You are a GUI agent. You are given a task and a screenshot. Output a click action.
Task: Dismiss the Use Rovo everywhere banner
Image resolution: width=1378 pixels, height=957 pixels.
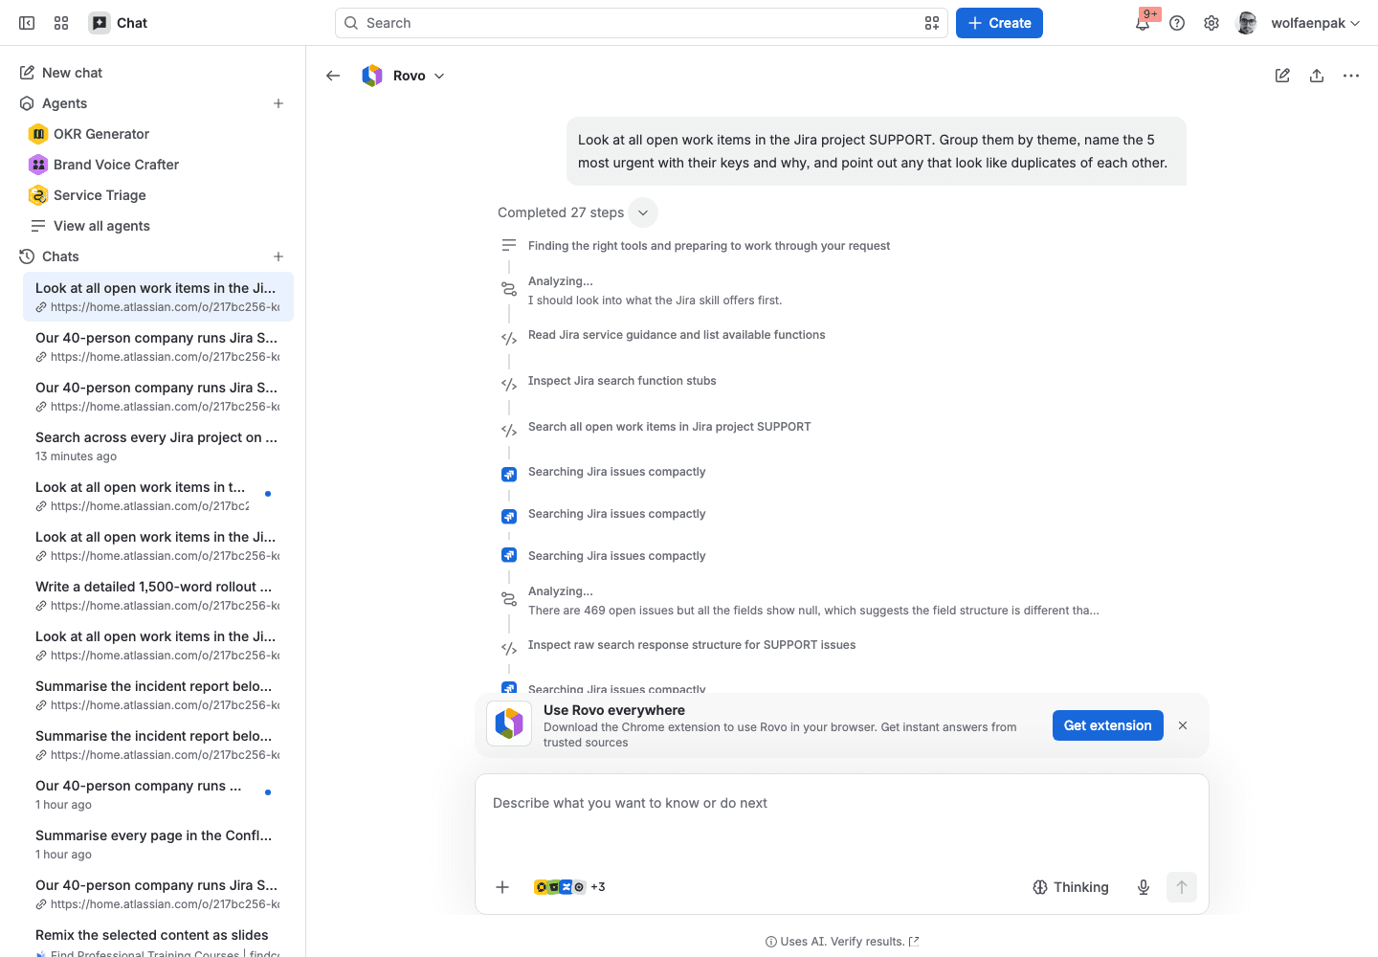(x=1183, y=725)
